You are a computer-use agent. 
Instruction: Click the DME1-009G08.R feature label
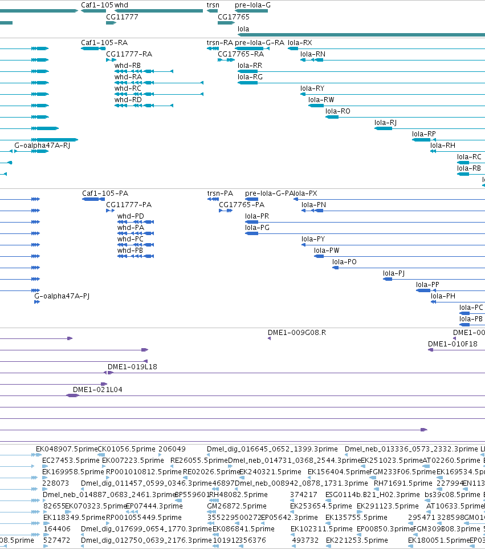point(297,333)
